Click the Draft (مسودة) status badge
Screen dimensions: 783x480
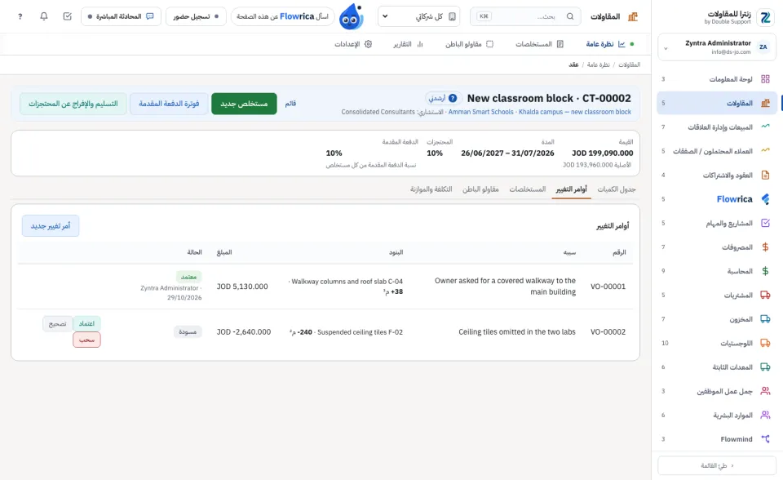tap(188, 332)
